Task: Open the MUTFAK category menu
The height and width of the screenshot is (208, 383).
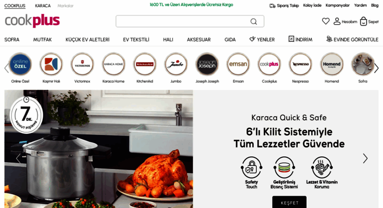Action: (x=42, y=39)
